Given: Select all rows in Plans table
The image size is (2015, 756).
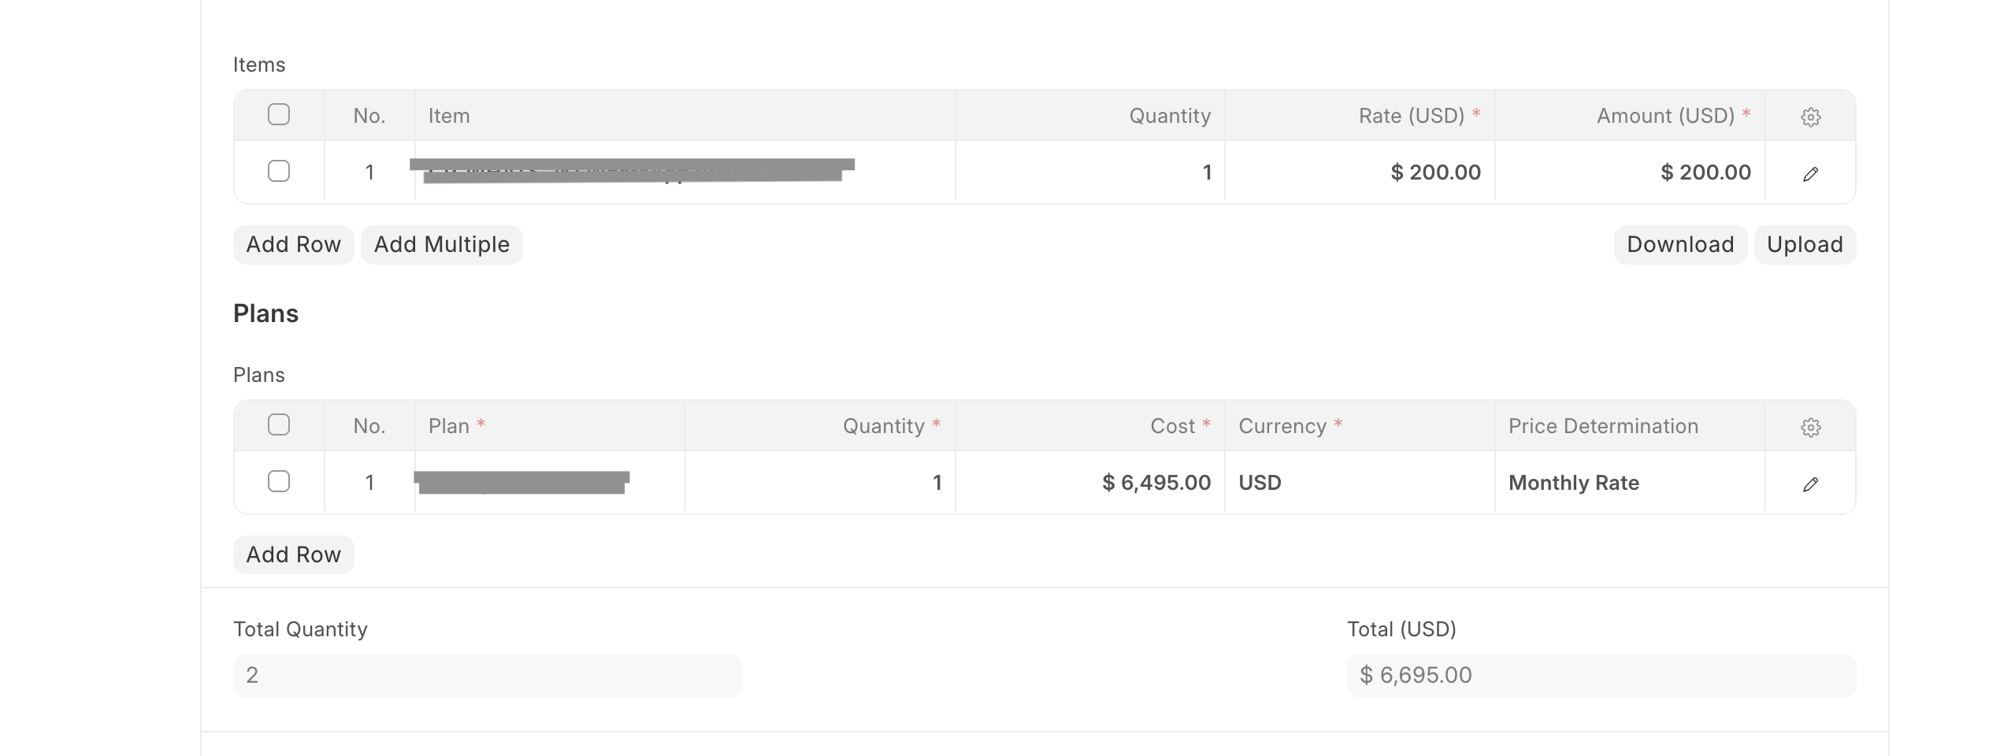Looking at the screenshot, I should pos(279,425).
